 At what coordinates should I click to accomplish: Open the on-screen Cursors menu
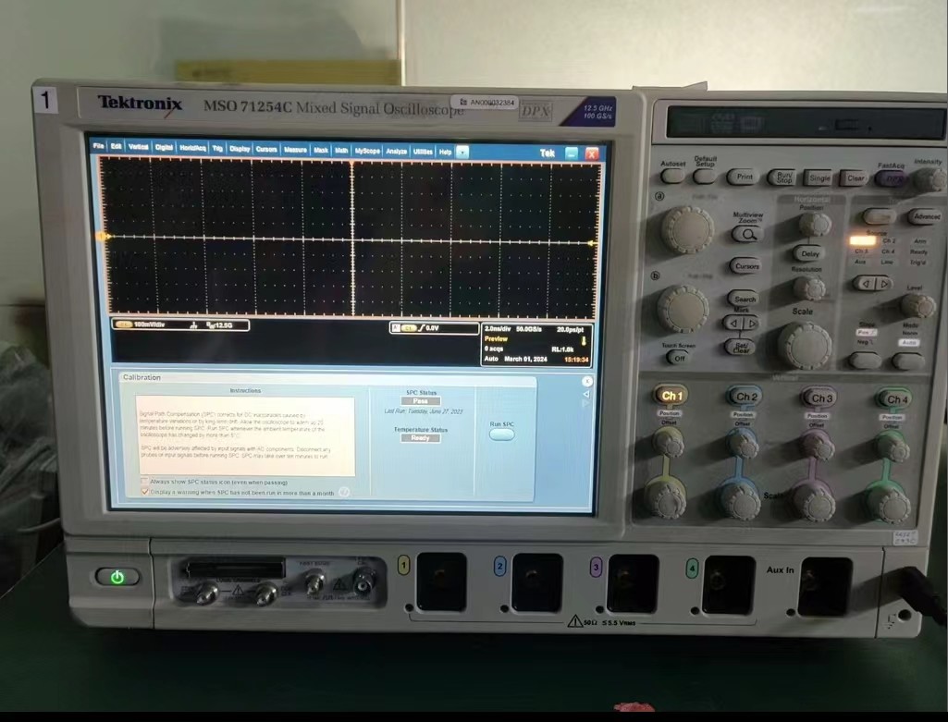[266, 149]
